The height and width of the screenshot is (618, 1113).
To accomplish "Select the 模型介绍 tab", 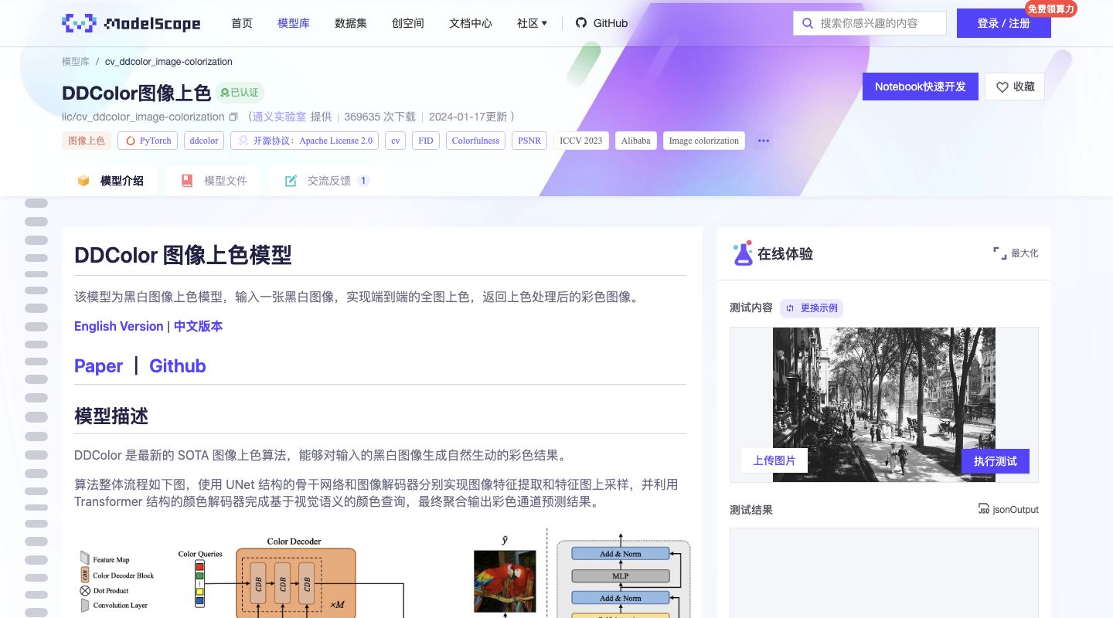I will click(110, 181).
